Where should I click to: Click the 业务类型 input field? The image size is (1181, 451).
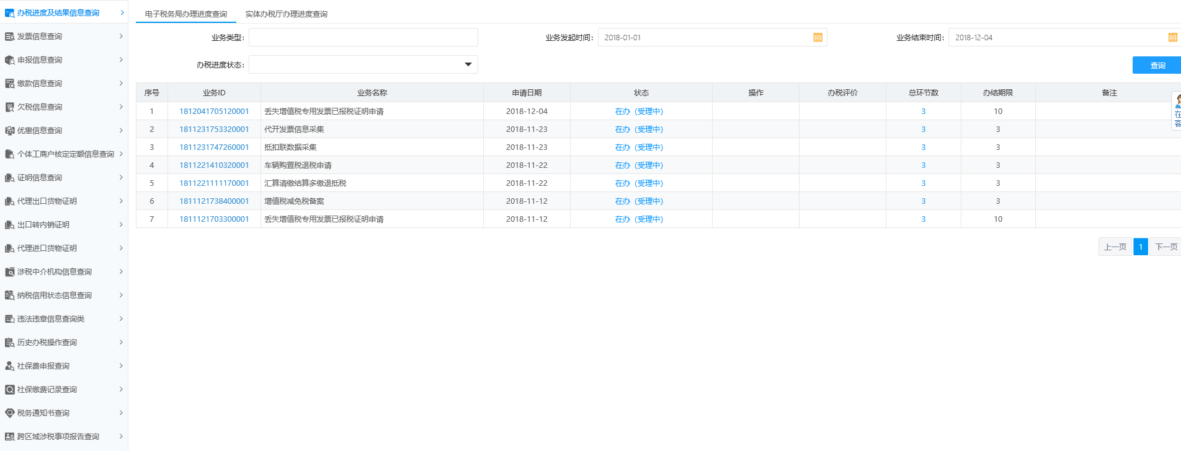[363, 37]
